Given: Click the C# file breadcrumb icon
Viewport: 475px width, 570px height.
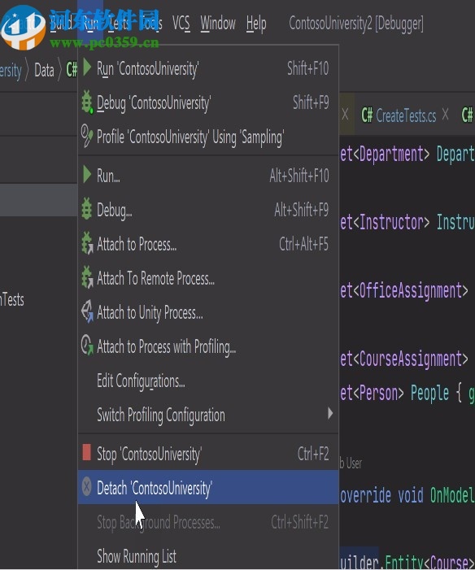Looking at the screenshot, I should 72,69.
